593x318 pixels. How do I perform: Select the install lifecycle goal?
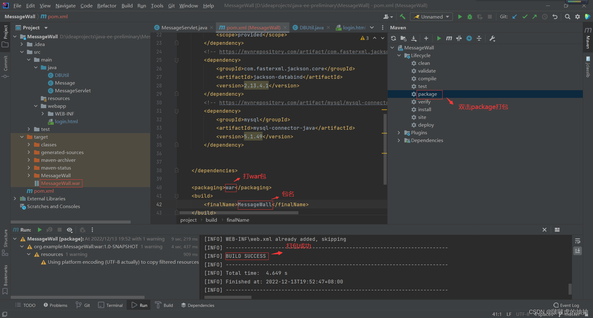point(424,109)
